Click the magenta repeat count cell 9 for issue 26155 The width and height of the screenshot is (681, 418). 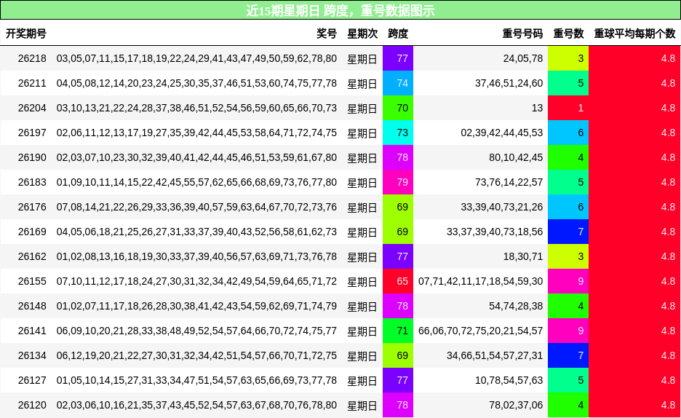click(x=568, y=282)
